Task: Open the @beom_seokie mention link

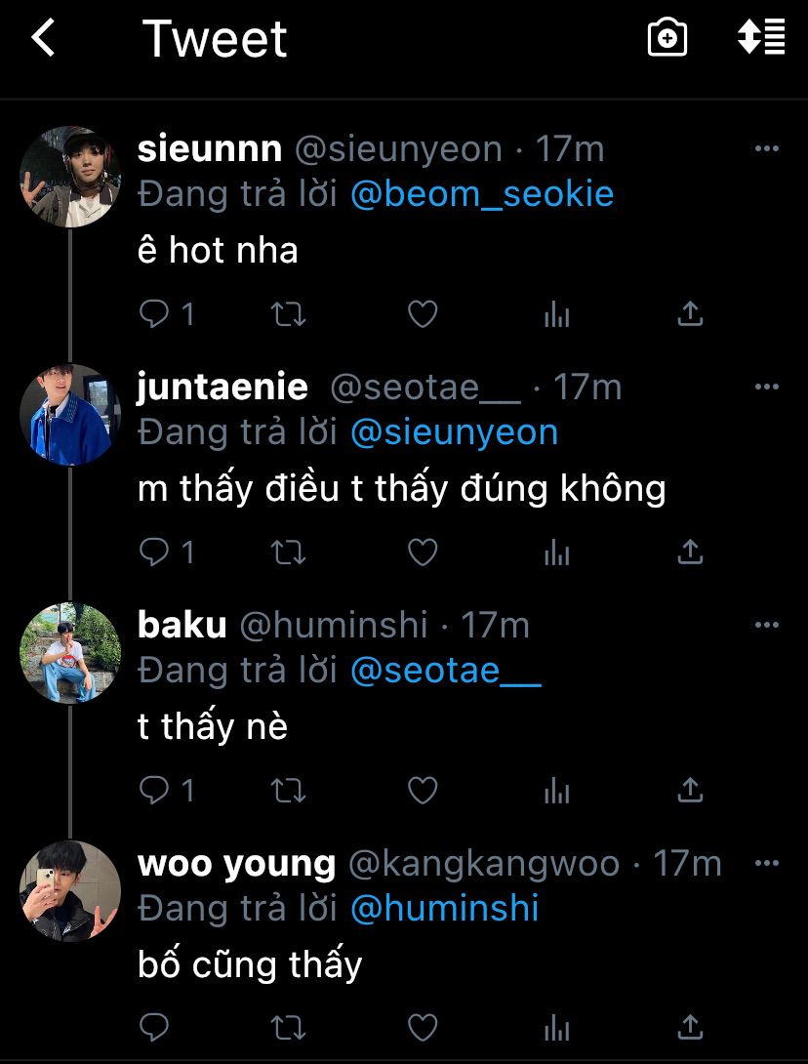Action: click(x=482, y=194)
